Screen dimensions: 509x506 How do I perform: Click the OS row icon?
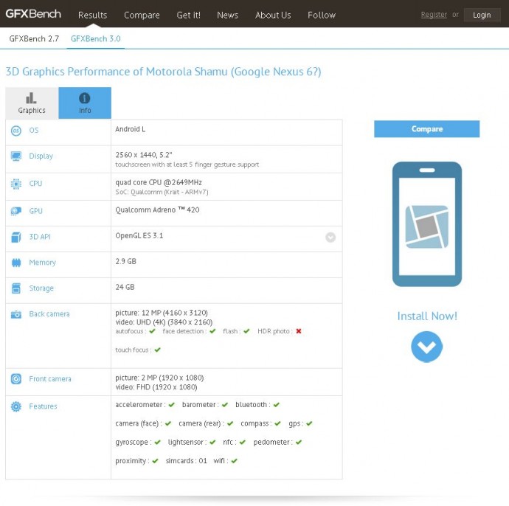(x=16, y=131)
